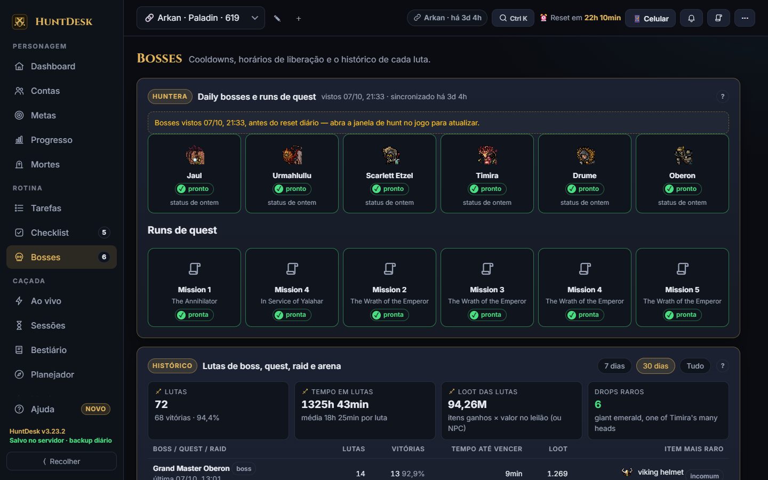Image resolution: width=768 pixels, height=480 pixels.
Task: Click the Celular button
Action: (x=651, y=18)
